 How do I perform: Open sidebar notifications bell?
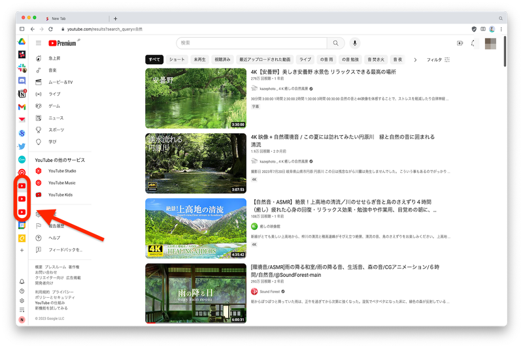(22, 282)
